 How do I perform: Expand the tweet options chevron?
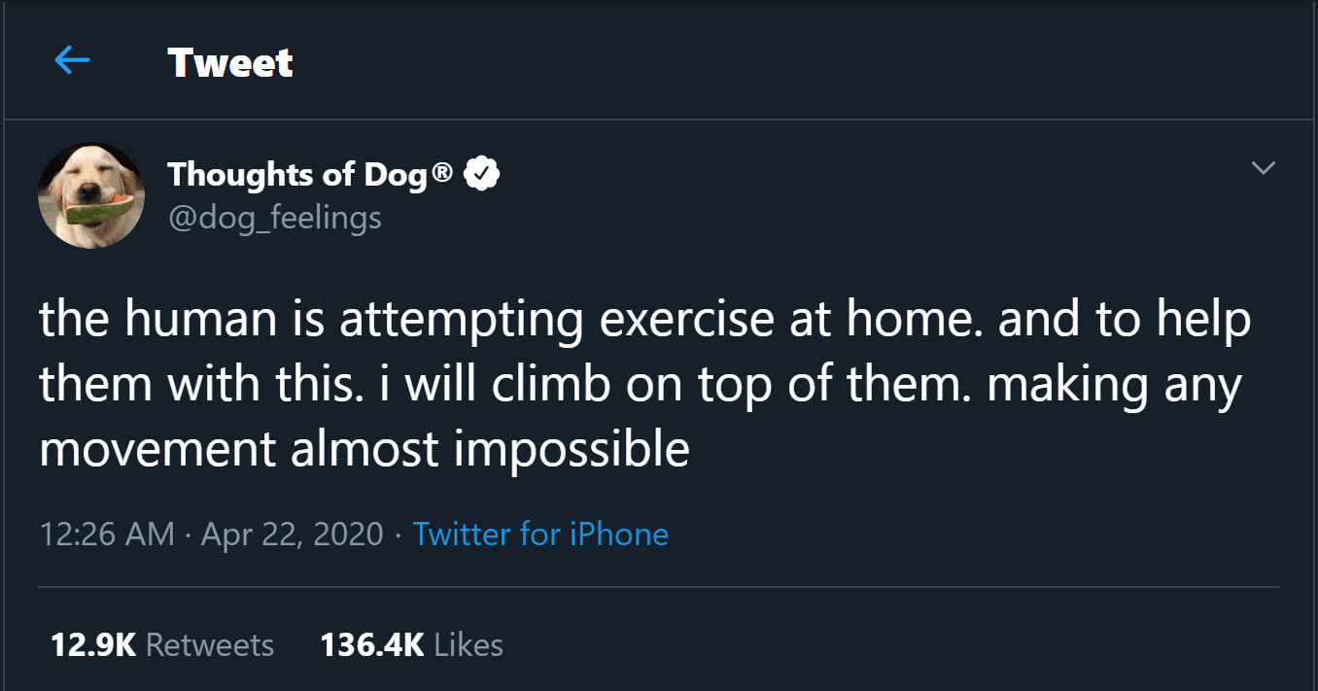coord(1263,168)
